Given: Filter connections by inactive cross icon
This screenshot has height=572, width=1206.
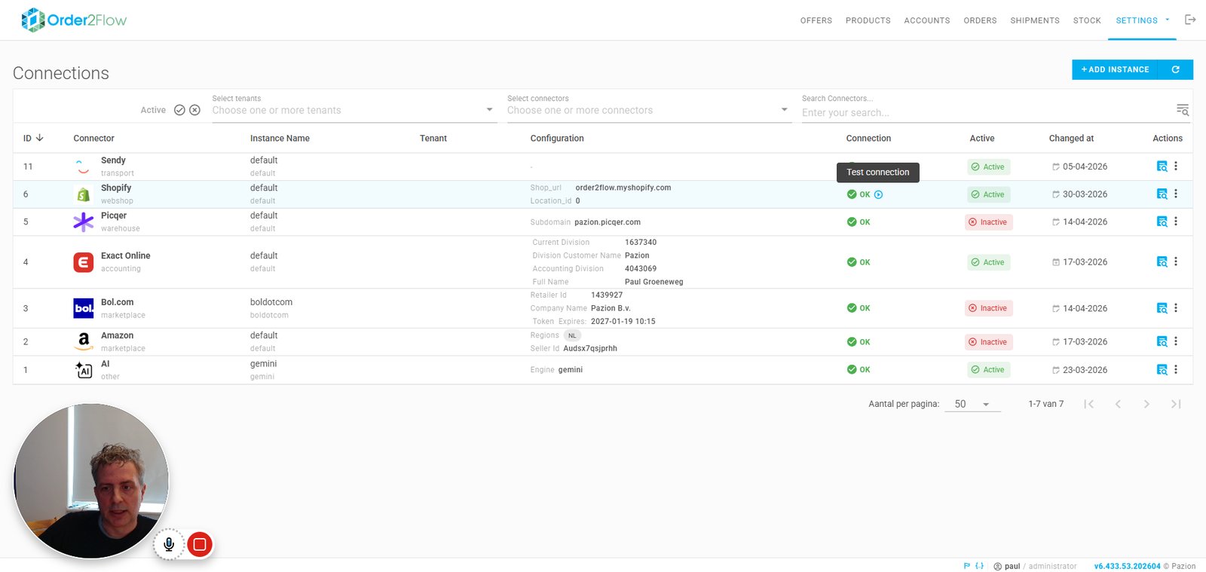Looking at the screenshot, I should (x=194, y=110).
